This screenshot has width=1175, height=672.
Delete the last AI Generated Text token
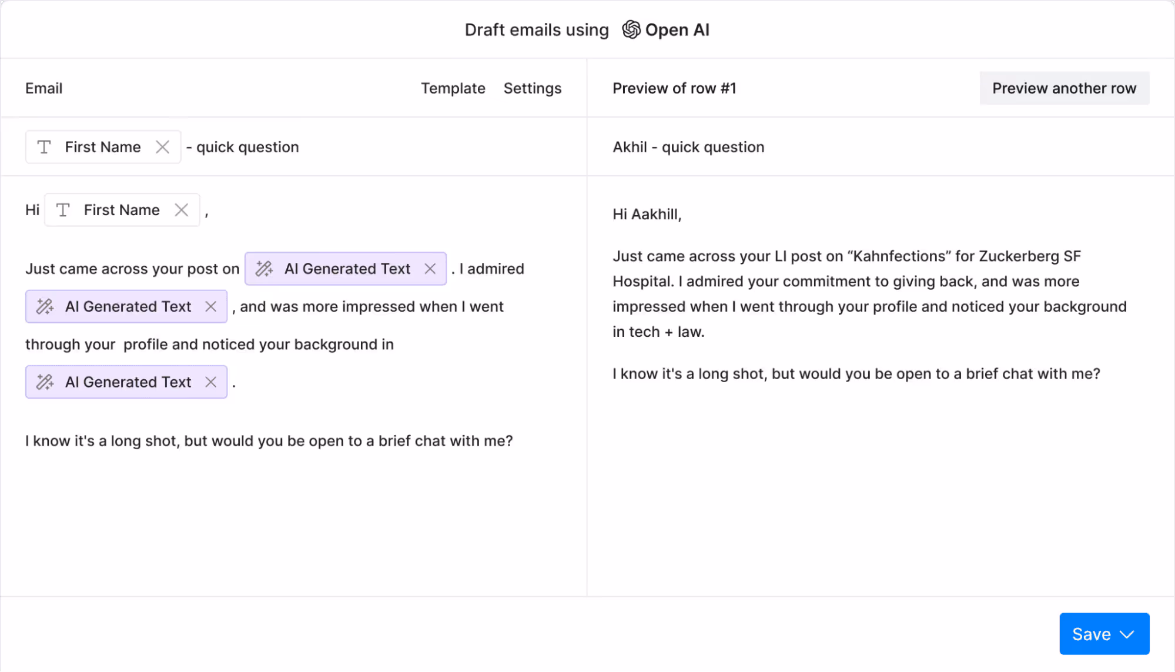coord(211,382)
